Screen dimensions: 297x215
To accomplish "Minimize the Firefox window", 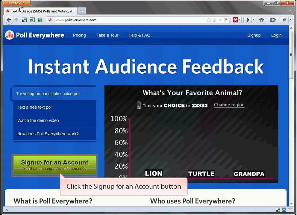I will [268, 3].
